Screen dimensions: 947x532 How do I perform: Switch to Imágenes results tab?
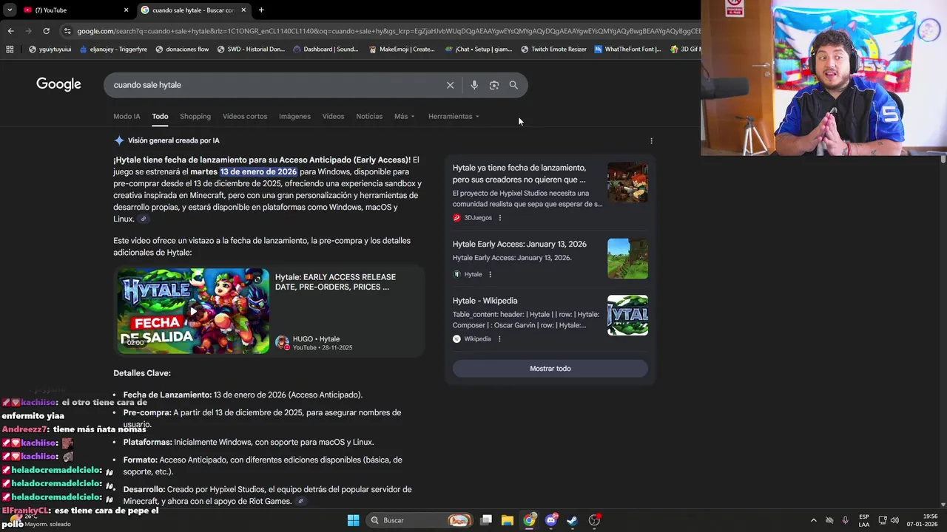pos(294,116)
